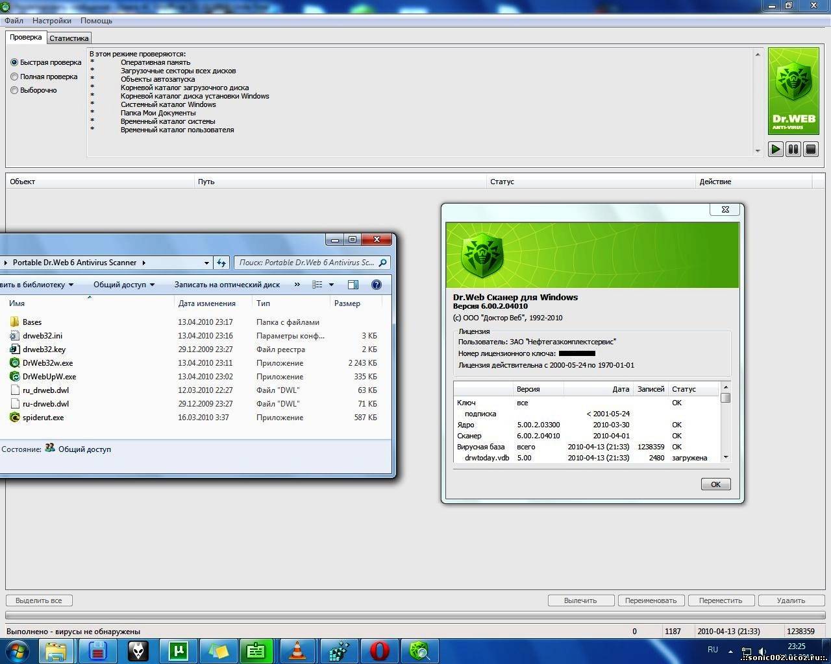This screenshot has width=831, height=664.
Task: Open the Windows Start button
Action: click(18, 650)
